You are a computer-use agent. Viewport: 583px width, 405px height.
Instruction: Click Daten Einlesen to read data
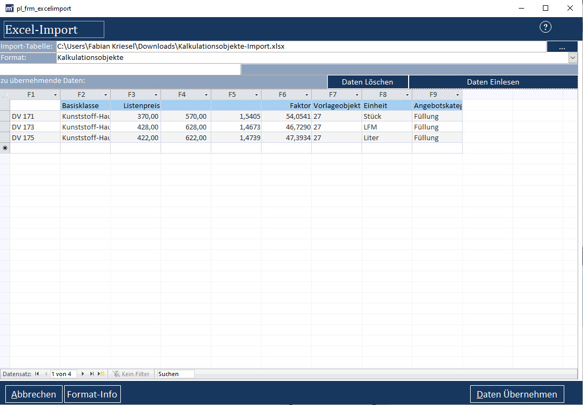click(493, 82)
